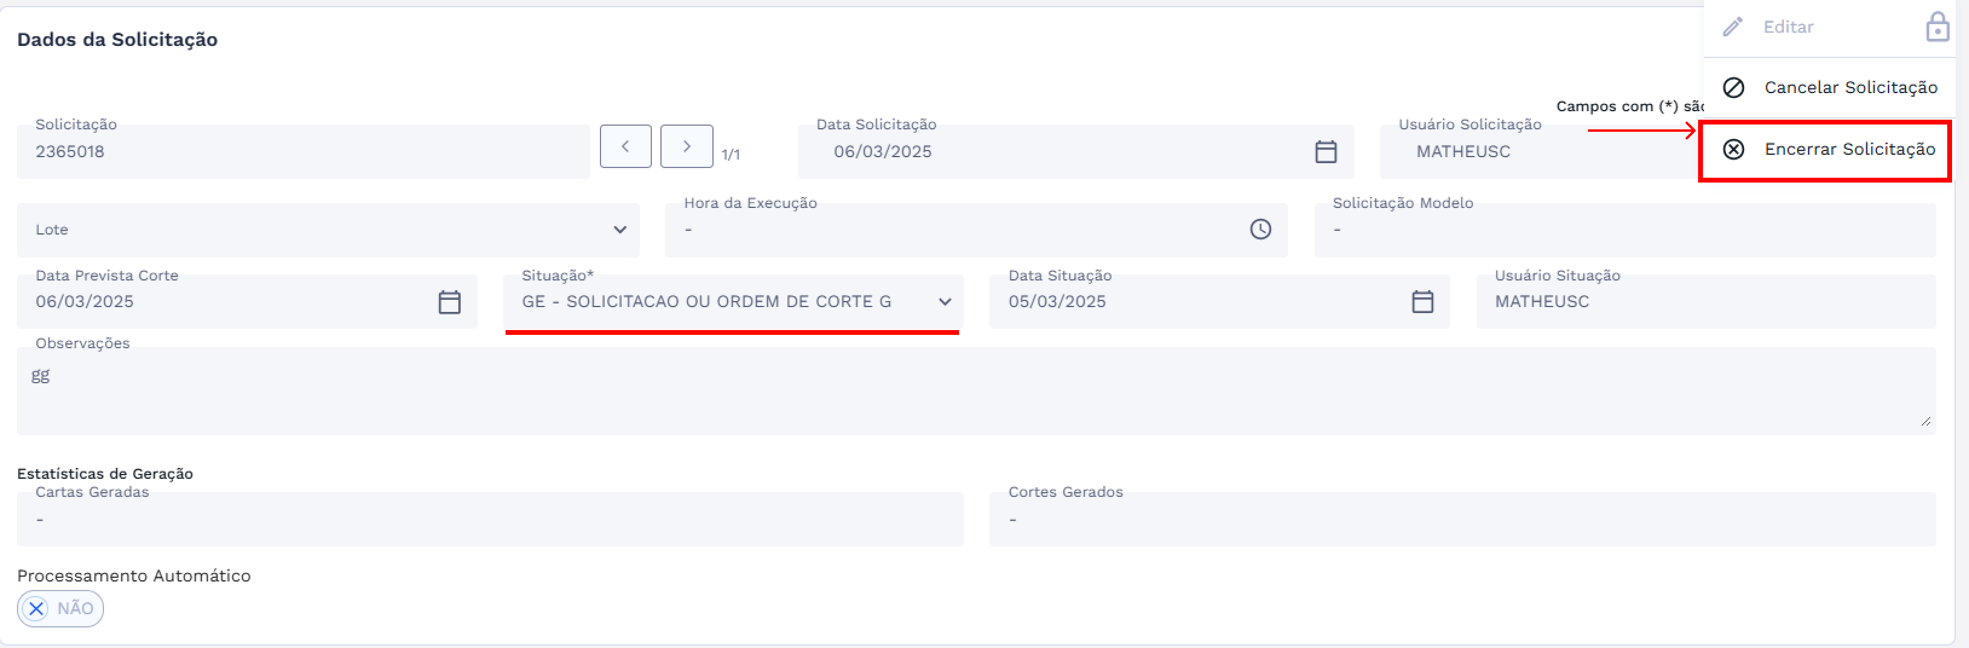This screenshot has height=648, width=1969.
Task: Open the calendar for Data Prevista Corte
Action: [x=449, y=302]
